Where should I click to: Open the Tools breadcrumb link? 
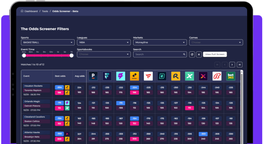[x=45, y=11]
